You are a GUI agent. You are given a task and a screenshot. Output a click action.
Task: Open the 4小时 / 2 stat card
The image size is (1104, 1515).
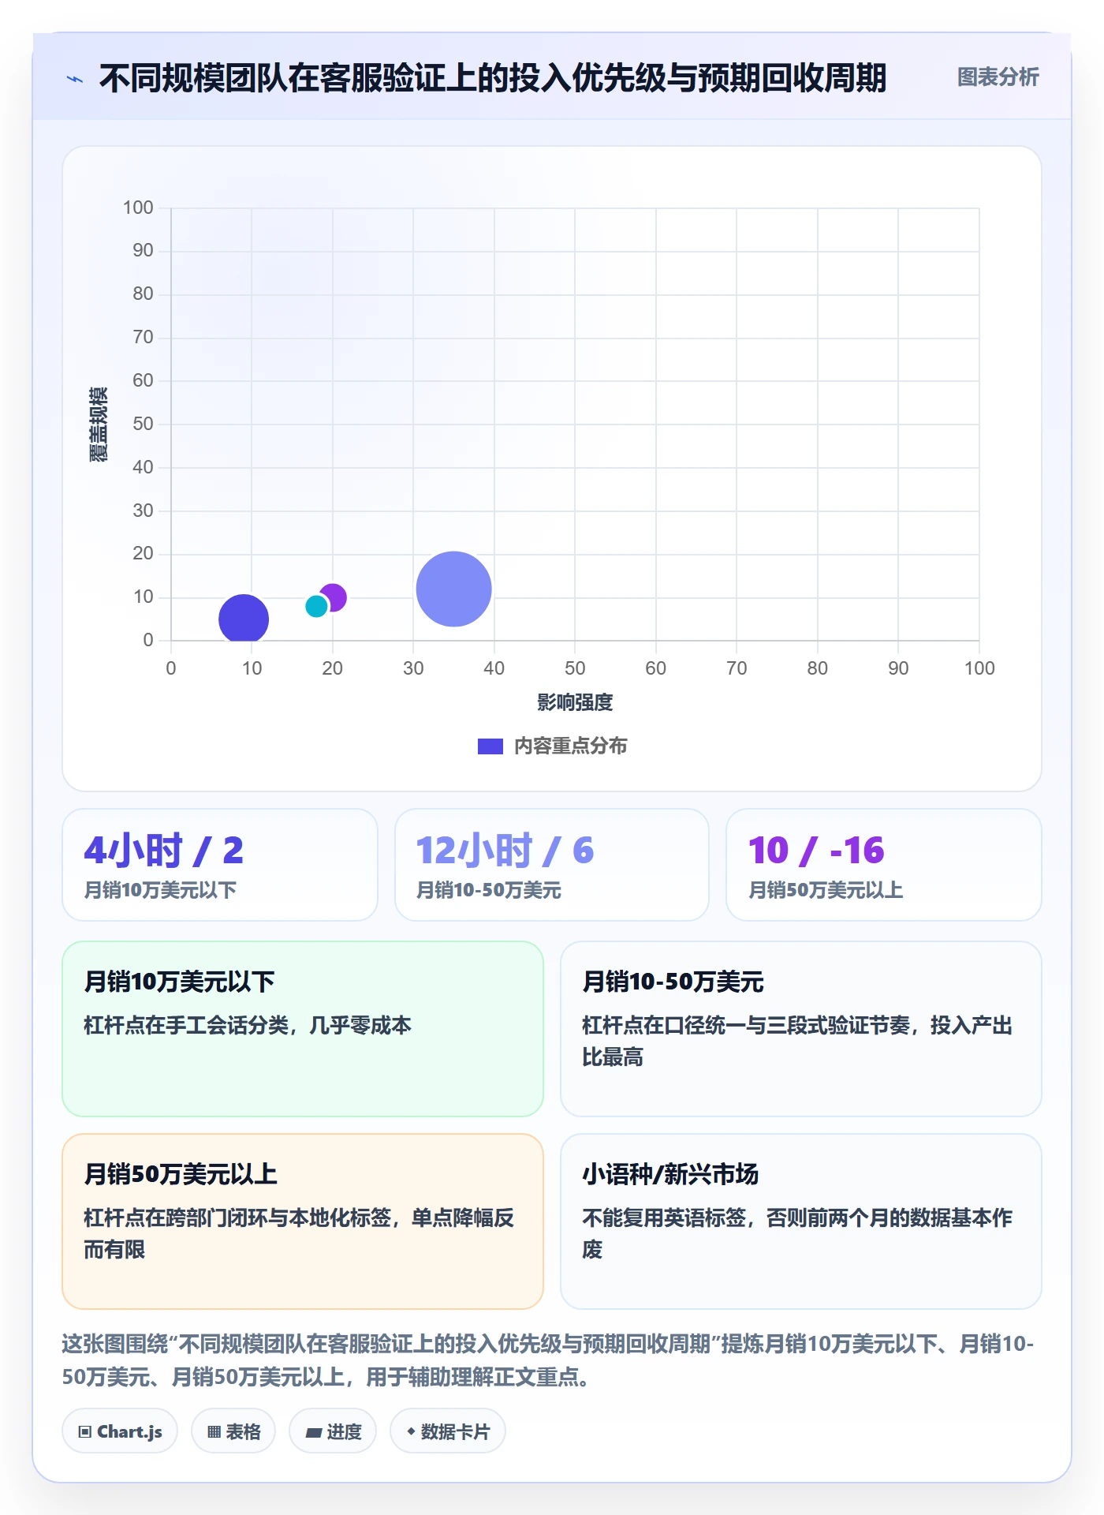click(x=220, y=864)
